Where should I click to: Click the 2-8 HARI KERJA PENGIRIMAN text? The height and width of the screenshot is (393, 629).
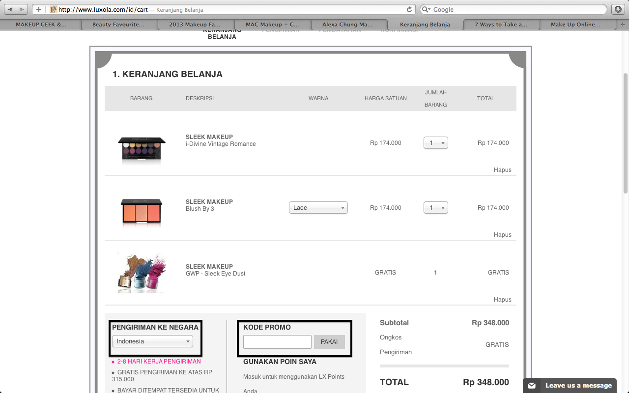pos(159,362)
